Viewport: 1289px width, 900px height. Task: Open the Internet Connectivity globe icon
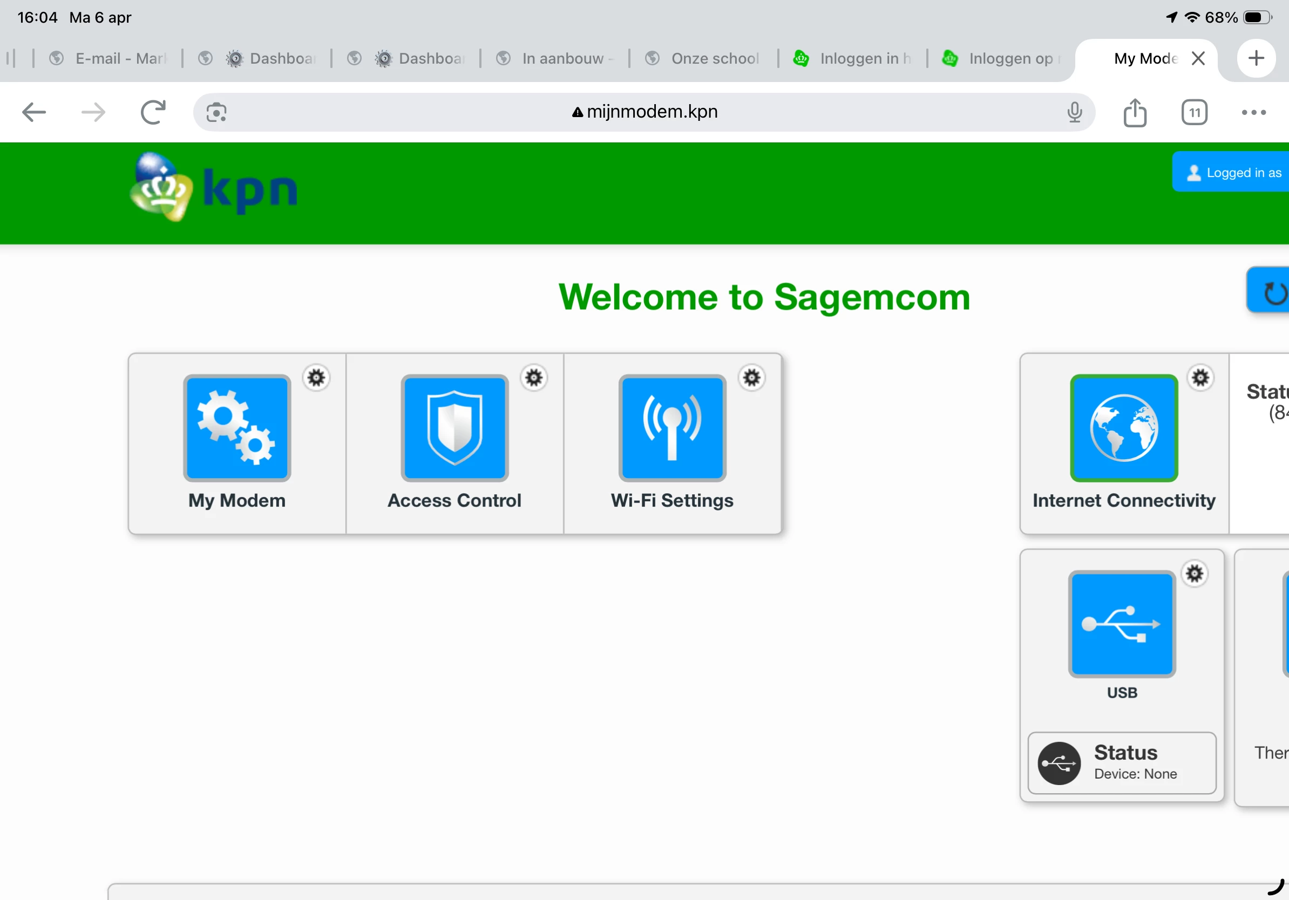(x=1123, y=427)
